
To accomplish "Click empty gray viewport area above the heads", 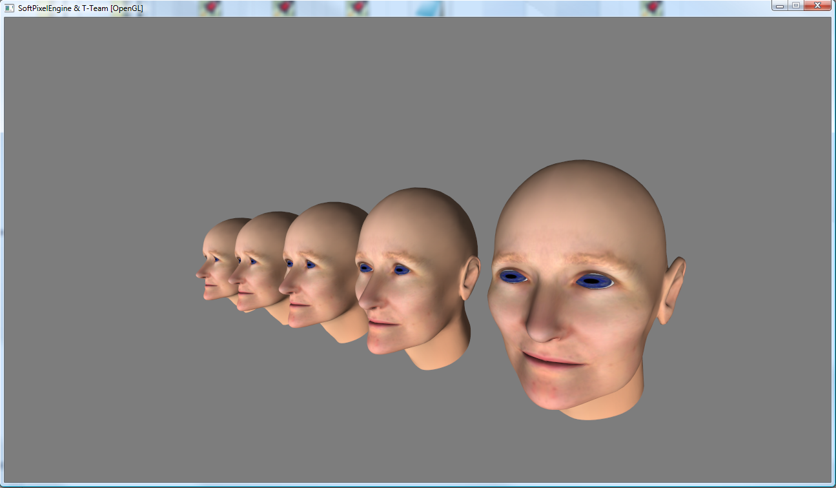I will (413, 97).
